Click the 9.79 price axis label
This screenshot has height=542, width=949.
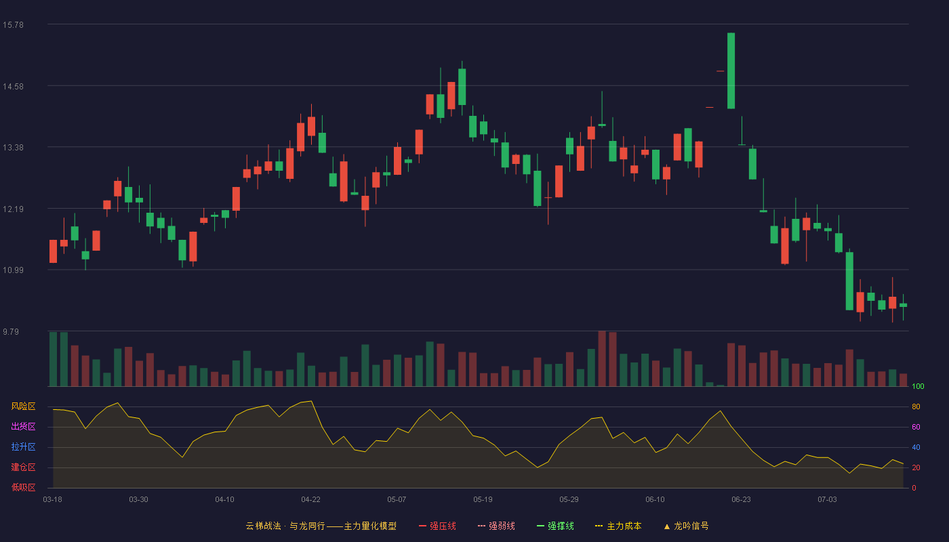pyautogui.click(x=11, y=331)
